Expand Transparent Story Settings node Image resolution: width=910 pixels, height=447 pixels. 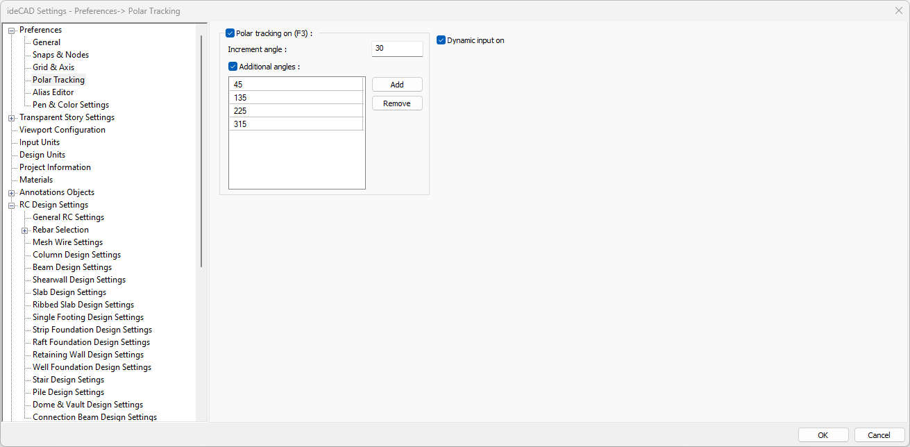[11, 118]
